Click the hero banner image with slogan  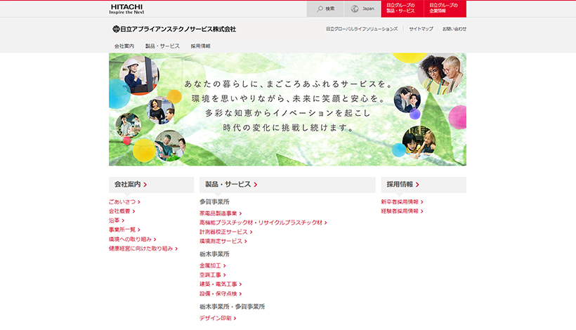point(287,110)
